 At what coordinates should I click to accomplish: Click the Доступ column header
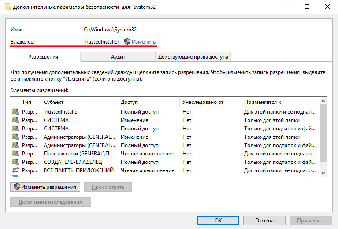coord(149,102)
